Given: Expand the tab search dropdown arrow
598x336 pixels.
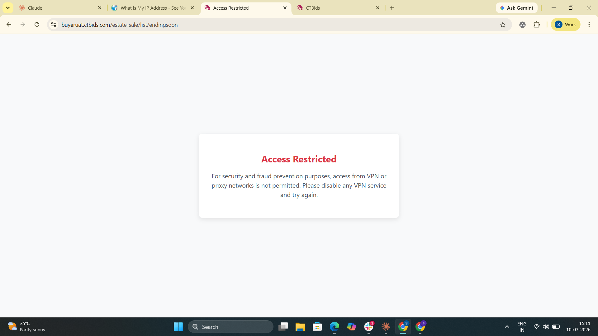Looking at the screenshot, I should coord(8,8).
